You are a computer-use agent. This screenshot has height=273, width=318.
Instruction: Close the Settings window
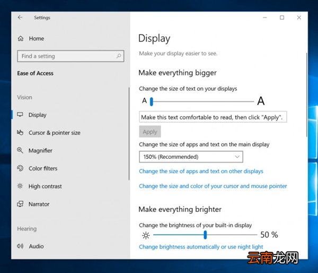click(x=299, y=18)
